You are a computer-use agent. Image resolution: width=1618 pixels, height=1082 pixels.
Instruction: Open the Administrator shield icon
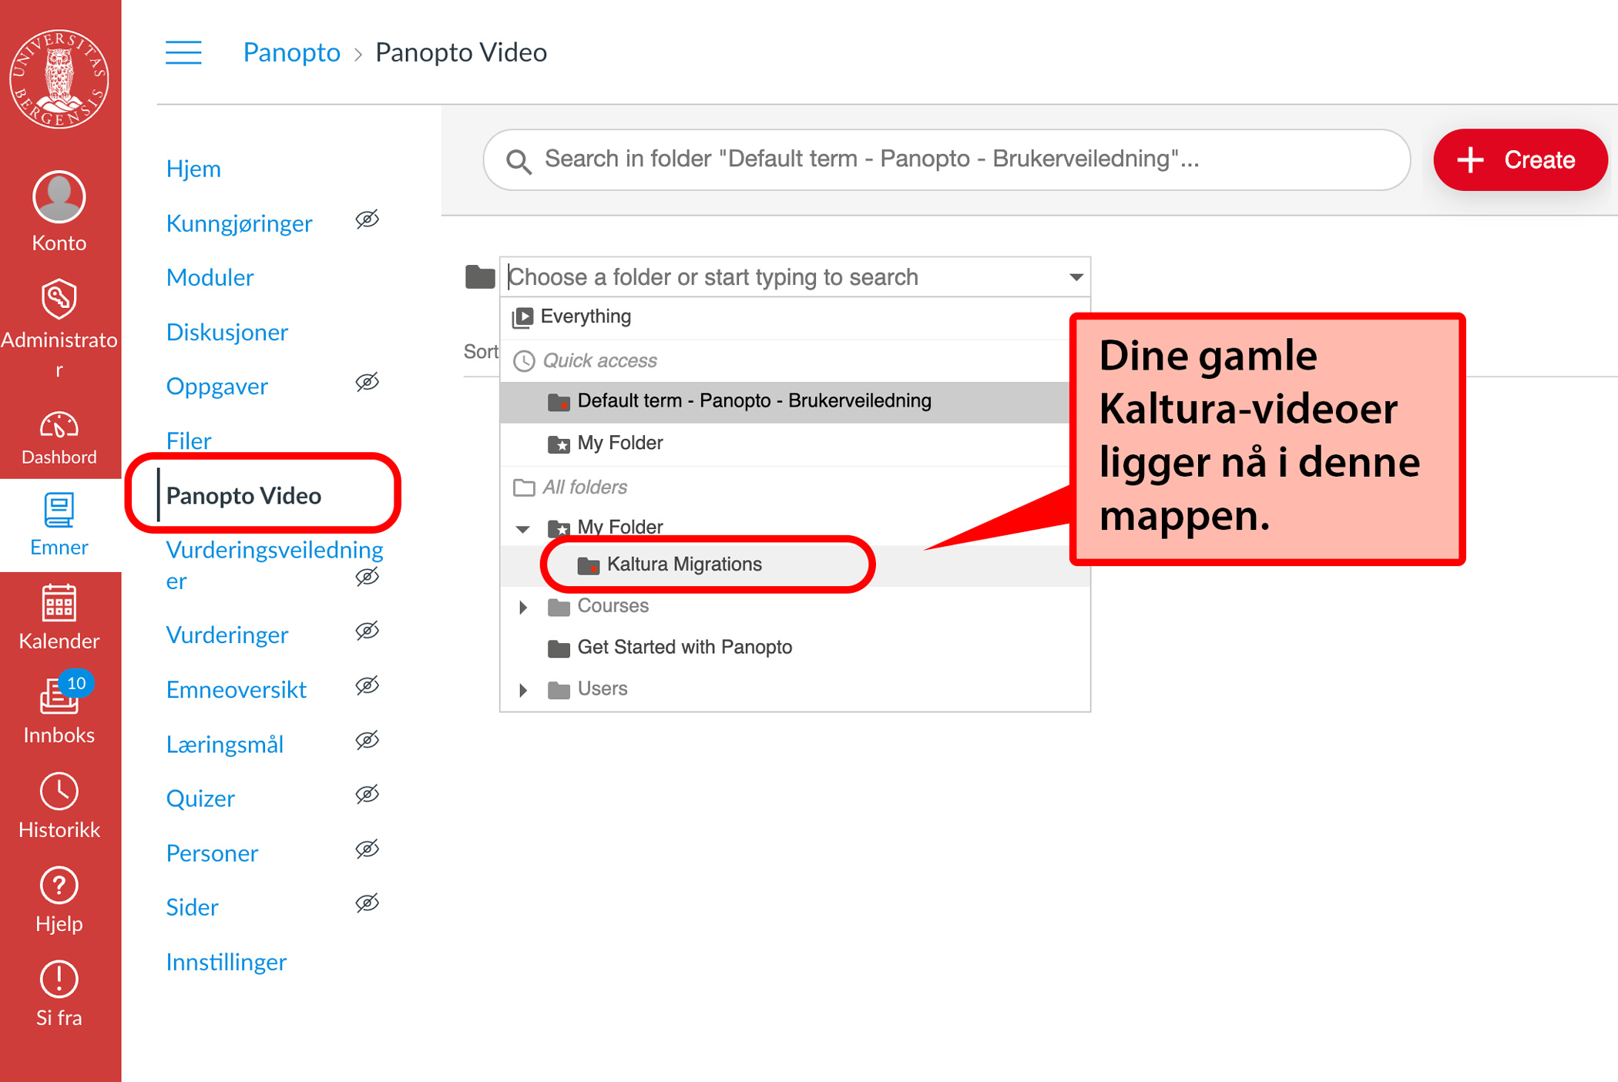[59, 299]
